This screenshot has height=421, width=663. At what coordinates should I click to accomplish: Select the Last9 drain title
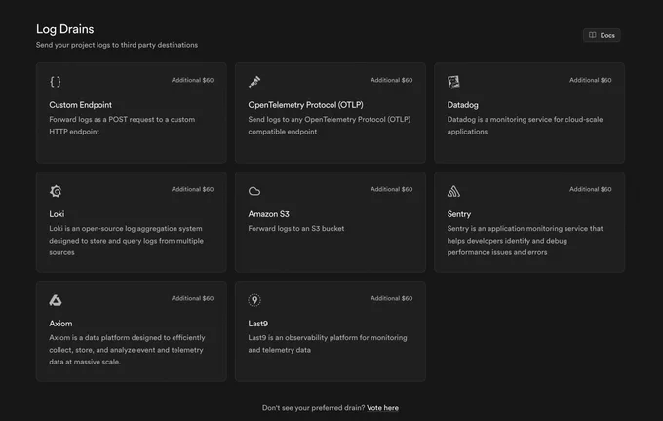coord(258,324)
